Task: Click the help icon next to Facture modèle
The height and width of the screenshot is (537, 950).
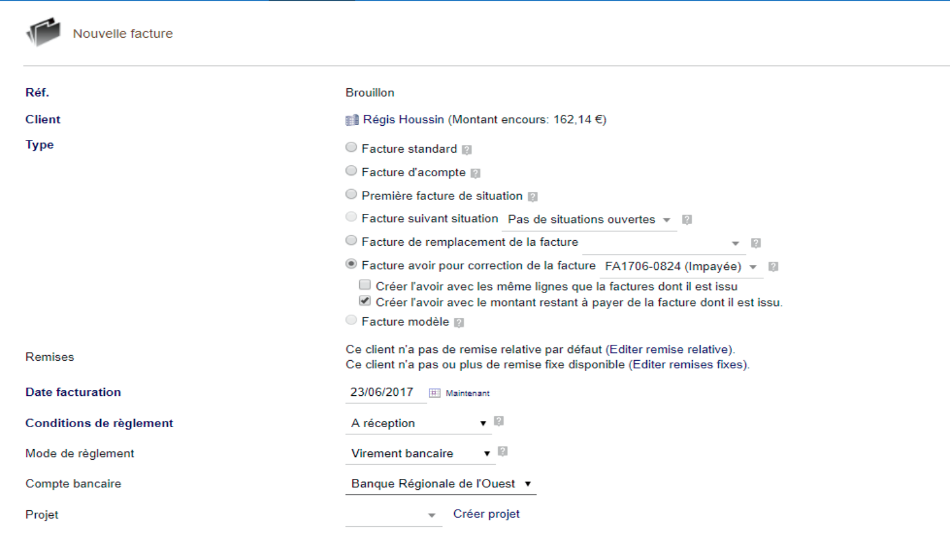Action: coord(459,322)
